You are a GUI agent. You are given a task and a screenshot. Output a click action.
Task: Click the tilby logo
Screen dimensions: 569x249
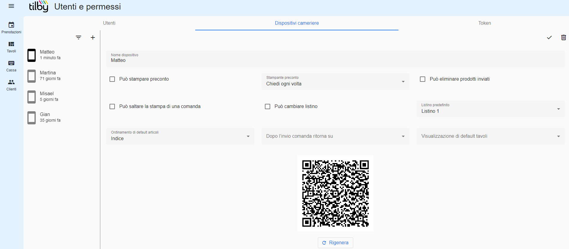coord(39,6)
